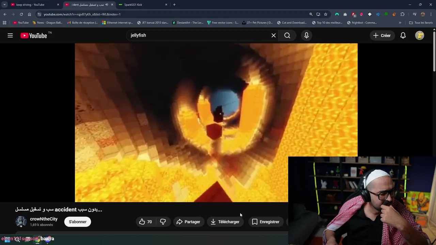Open JET banzai 2013 bookmark

tap(153, 23)
